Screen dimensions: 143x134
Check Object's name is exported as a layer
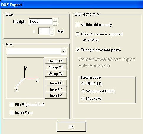(x=78, y=34)
